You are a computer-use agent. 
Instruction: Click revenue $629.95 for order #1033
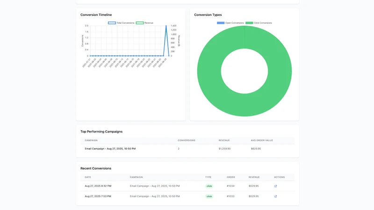pyautogui.click(x=253, y=196)
